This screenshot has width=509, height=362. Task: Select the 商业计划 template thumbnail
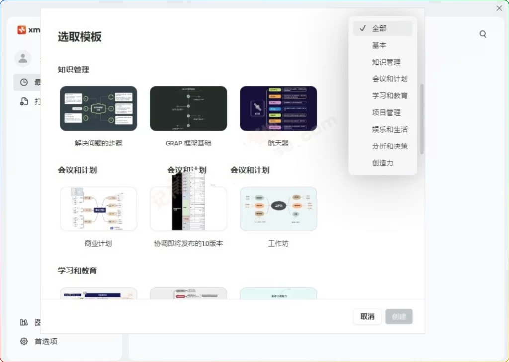[98, 209]
